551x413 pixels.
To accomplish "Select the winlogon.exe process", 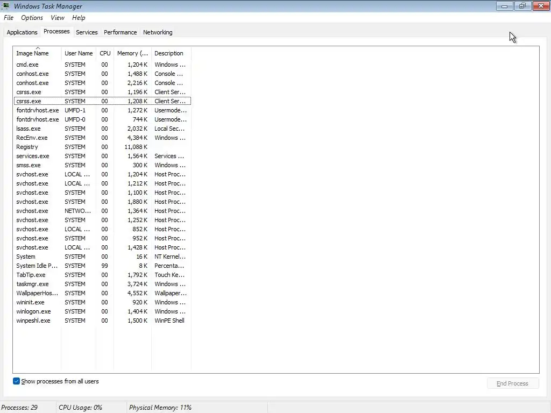I will 102,311.
